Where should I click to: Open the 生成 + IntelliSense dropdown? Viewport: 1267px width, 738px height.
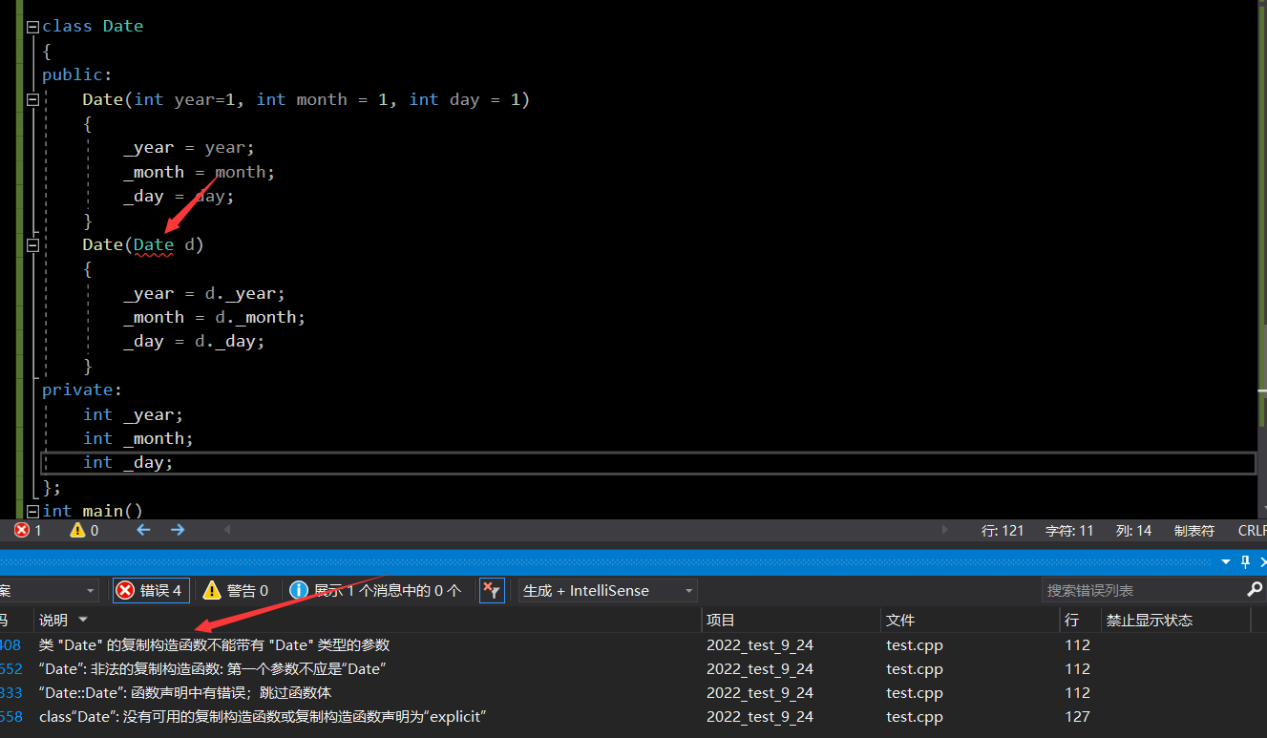coord(608,591)
